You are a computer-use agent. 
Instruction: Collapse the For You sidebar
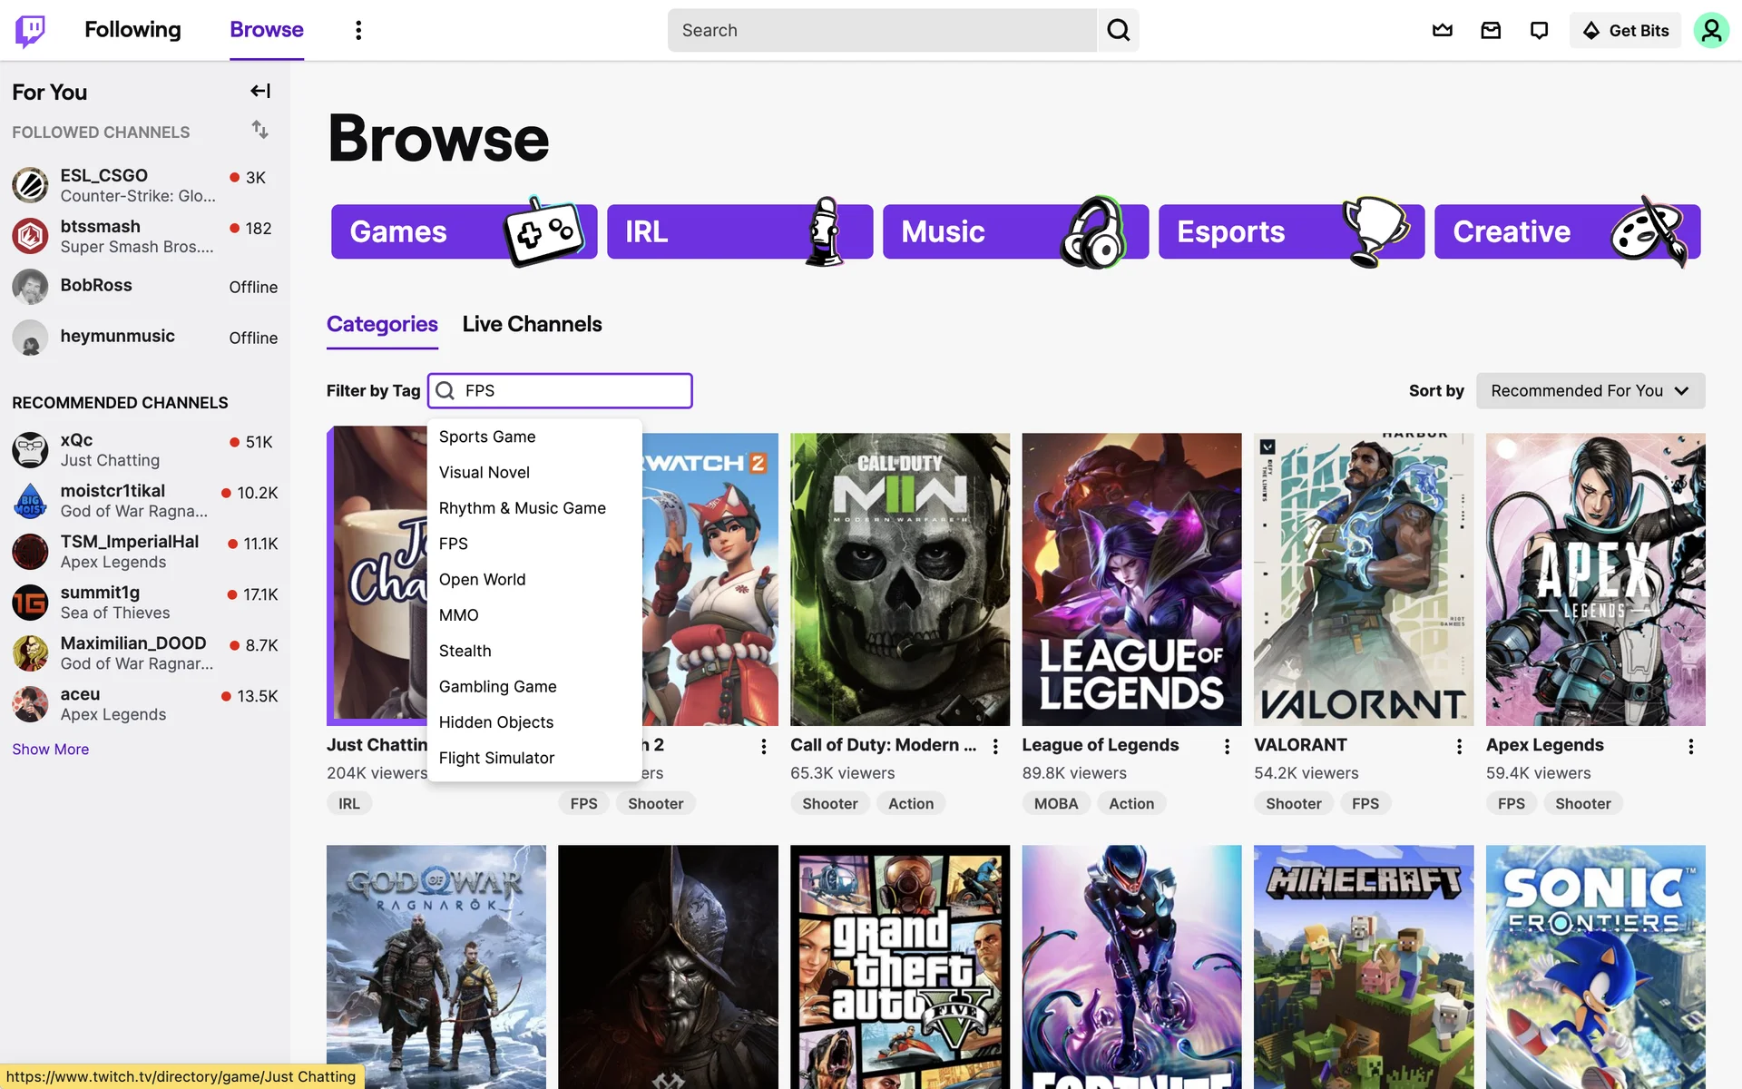coord(260,91)
